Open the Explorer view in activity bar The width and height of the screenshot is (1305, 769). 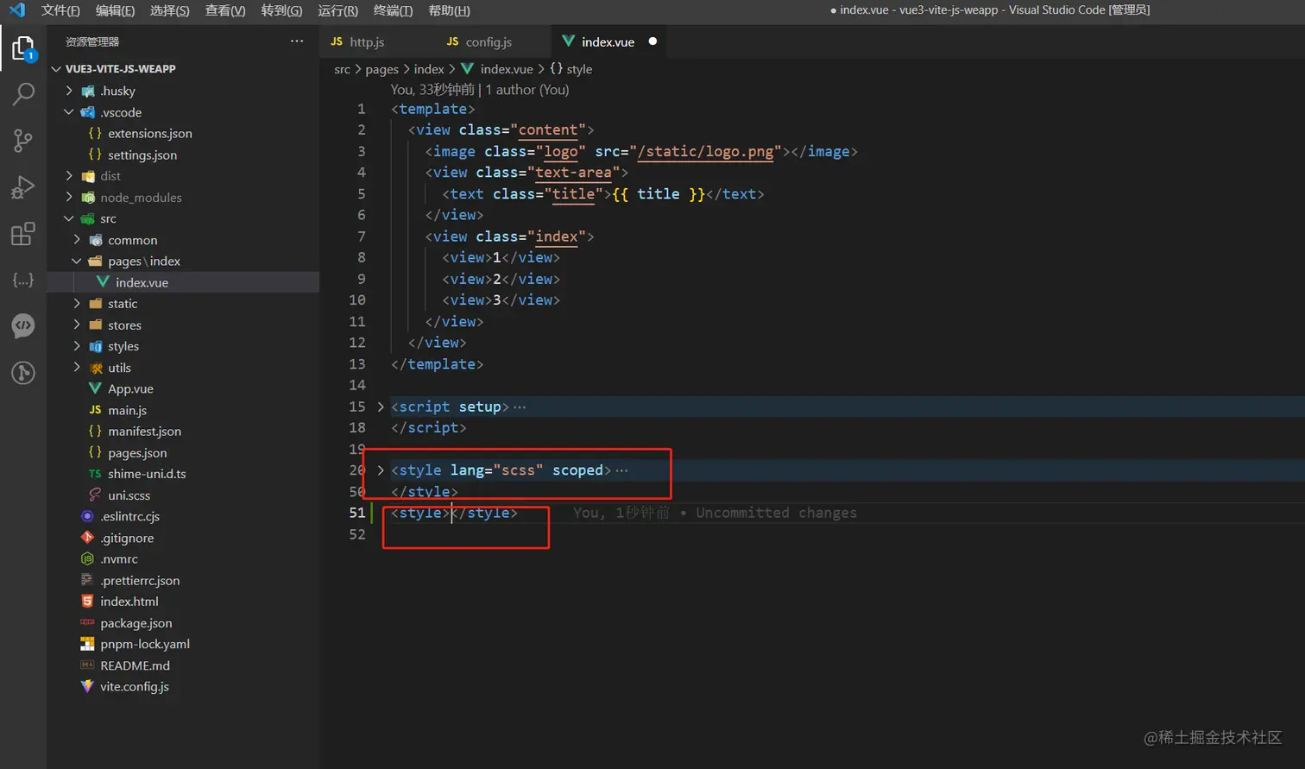(23, 48)
